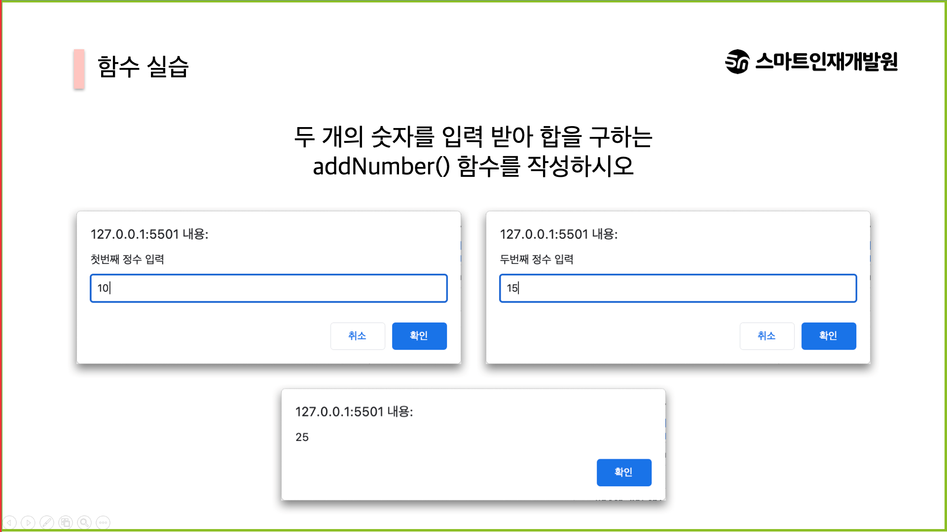947x532 pixels.
Task: Click the result value 25 text
Action: pyautogui.click(x=302, y=437)
